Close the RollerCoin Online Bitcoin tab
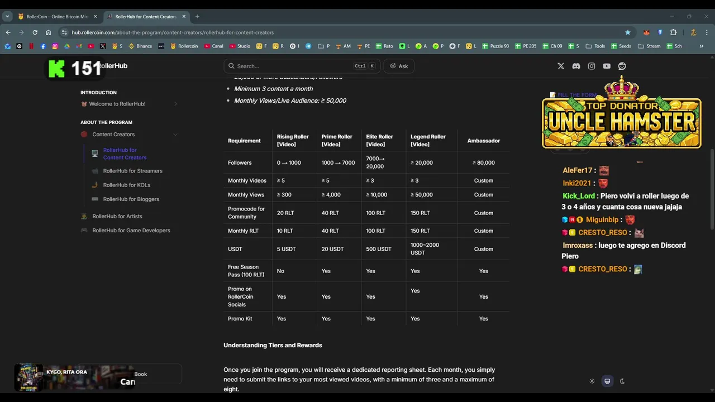This screenshot has width=715, height=402. point(95,17)
